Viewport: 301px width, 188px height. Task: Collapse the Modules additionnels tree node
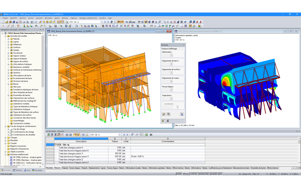(x=5, y=155)
